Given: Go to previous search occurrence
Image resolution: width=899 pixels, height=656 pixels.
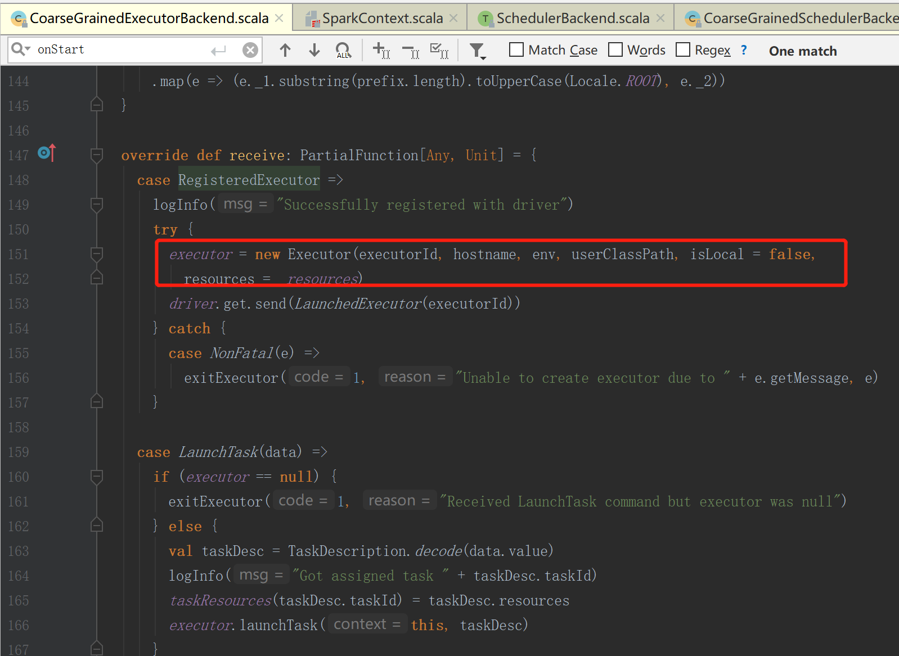Looking at the screenshot, I should tap(285, 51).
